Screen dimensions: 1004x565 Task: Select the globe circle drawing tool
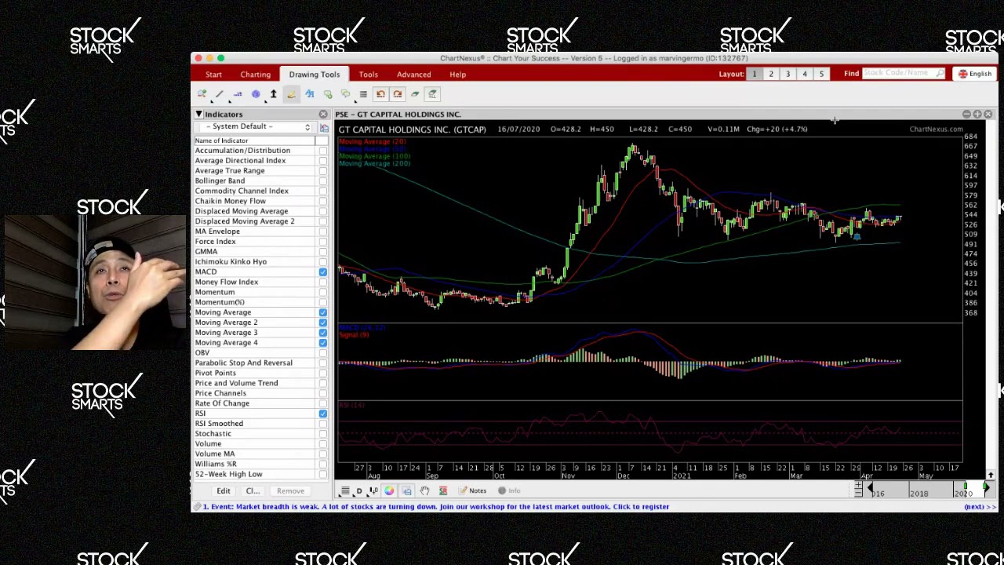pyautogui.click(x=256, y=94)
